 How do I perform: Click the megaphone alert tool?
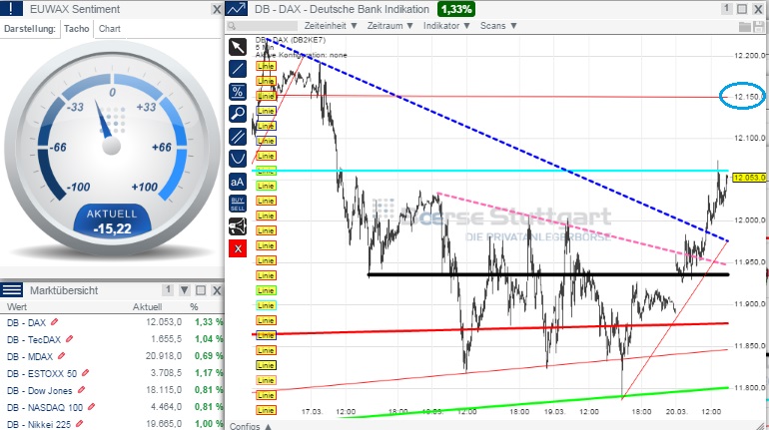pyautogui.click(x=238, y=226)
